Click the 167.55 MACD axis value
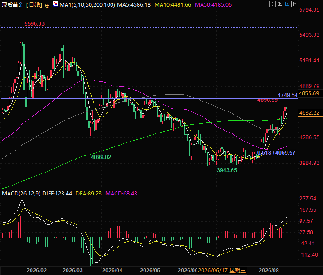 coord(308,210)
